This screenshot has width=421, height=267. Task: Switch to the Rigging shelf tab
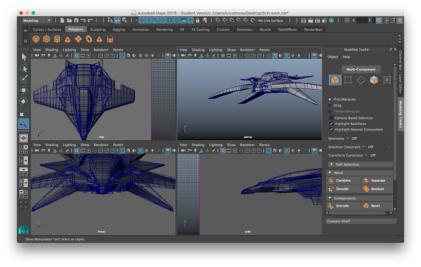119,30
